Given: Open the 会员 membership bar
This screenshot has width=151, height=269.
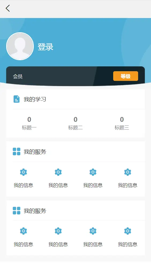Looking at the screenshot, I should [76, 76].
